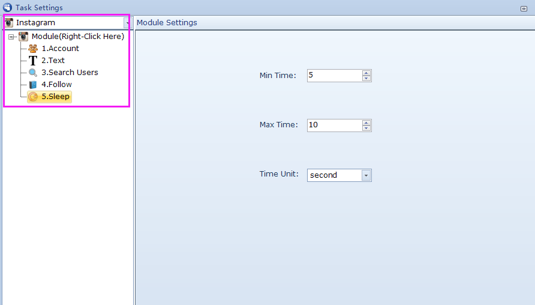This screenshot has height=305, width=535.
Task: Select the 1.Account tree item
Action: coord(60,49)
